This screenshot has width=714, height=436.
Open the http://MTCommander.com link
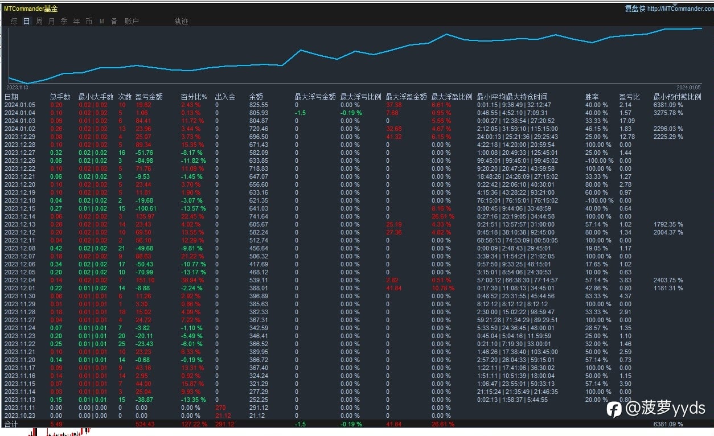click(x=680, y=9)
